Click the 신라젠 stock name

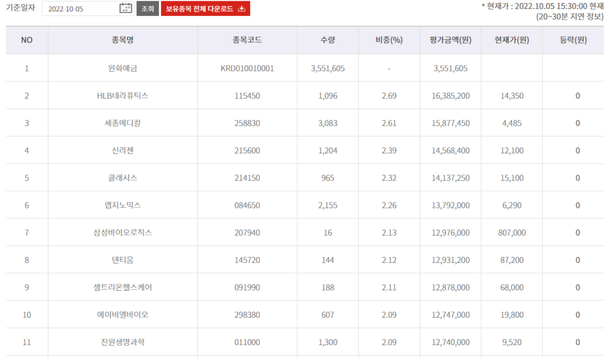tap(122, 150)
